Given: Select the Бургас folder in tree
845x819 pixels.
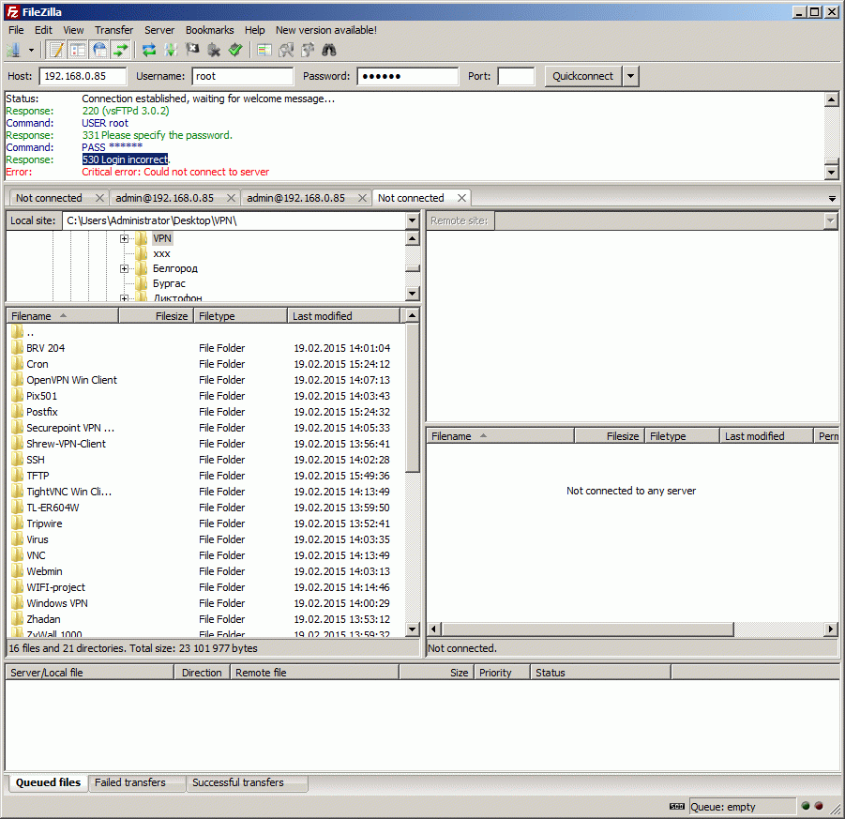Looking at the screenshot, I should [169, 283].
